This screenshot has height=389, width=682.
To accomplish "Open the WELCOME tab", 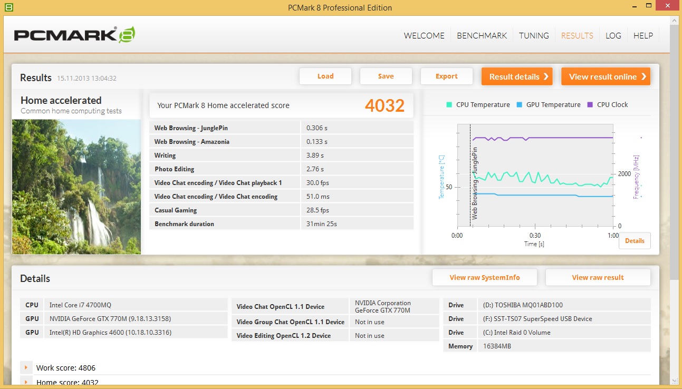I will point(424,36).
